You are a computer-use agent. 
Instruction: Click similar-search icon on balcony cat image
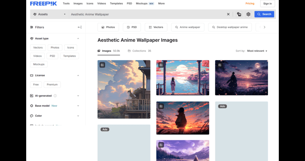coord(102,65)
